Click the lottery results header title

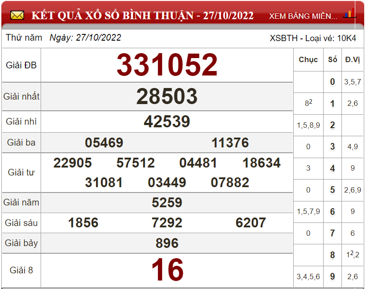point(142,16)
